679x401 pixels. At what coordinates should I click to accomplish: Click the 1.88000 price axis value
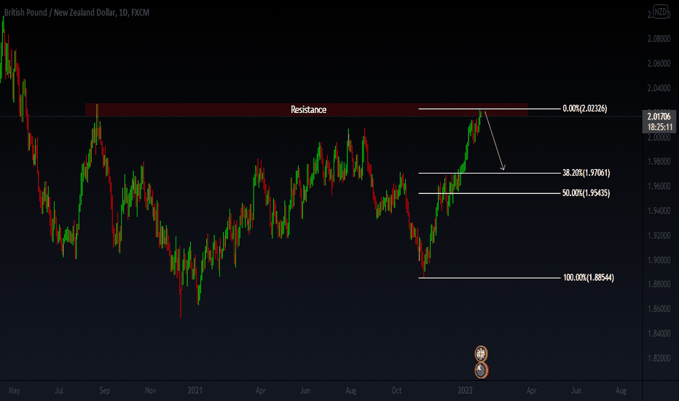tap(659, 284)
